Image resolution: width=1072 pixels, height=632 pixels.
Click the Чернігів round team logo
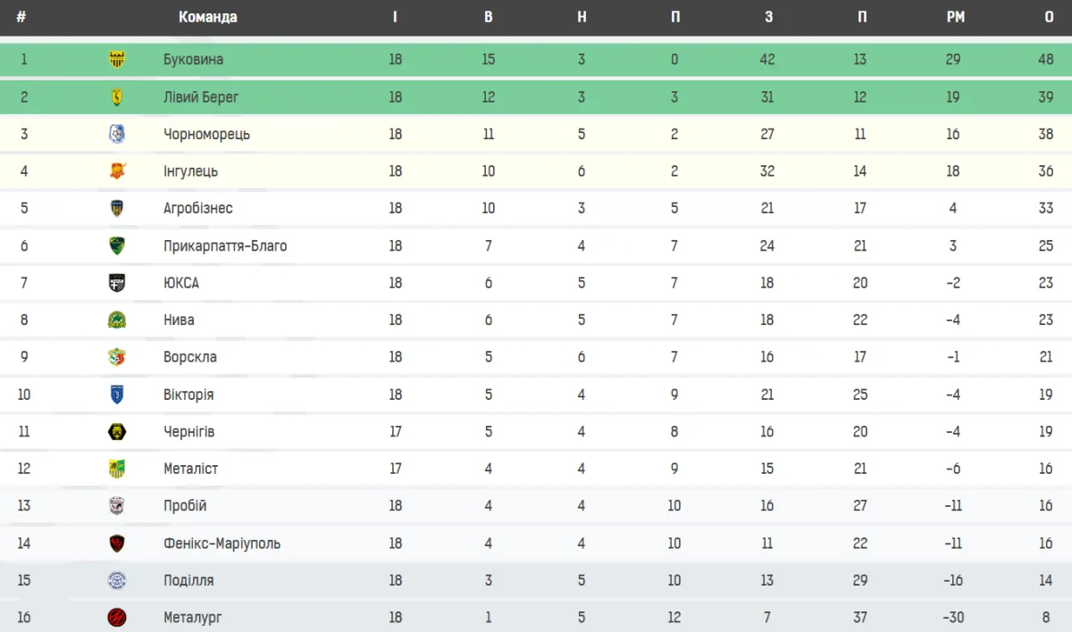117,432
